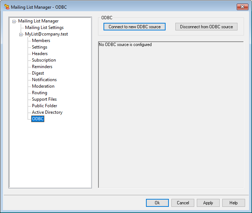Select the Moderation item
The height and width of the screenshot is (213, 252).
(x=43, y=86)
